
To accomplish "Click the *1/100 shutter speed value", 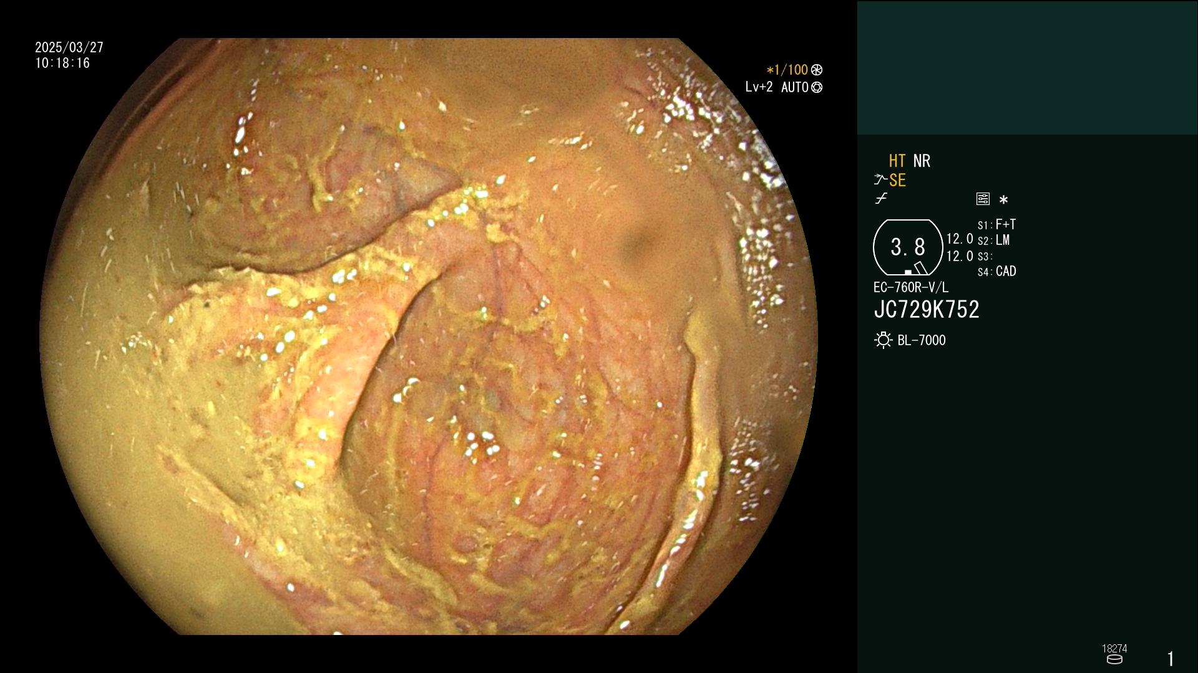I will 787,70.
